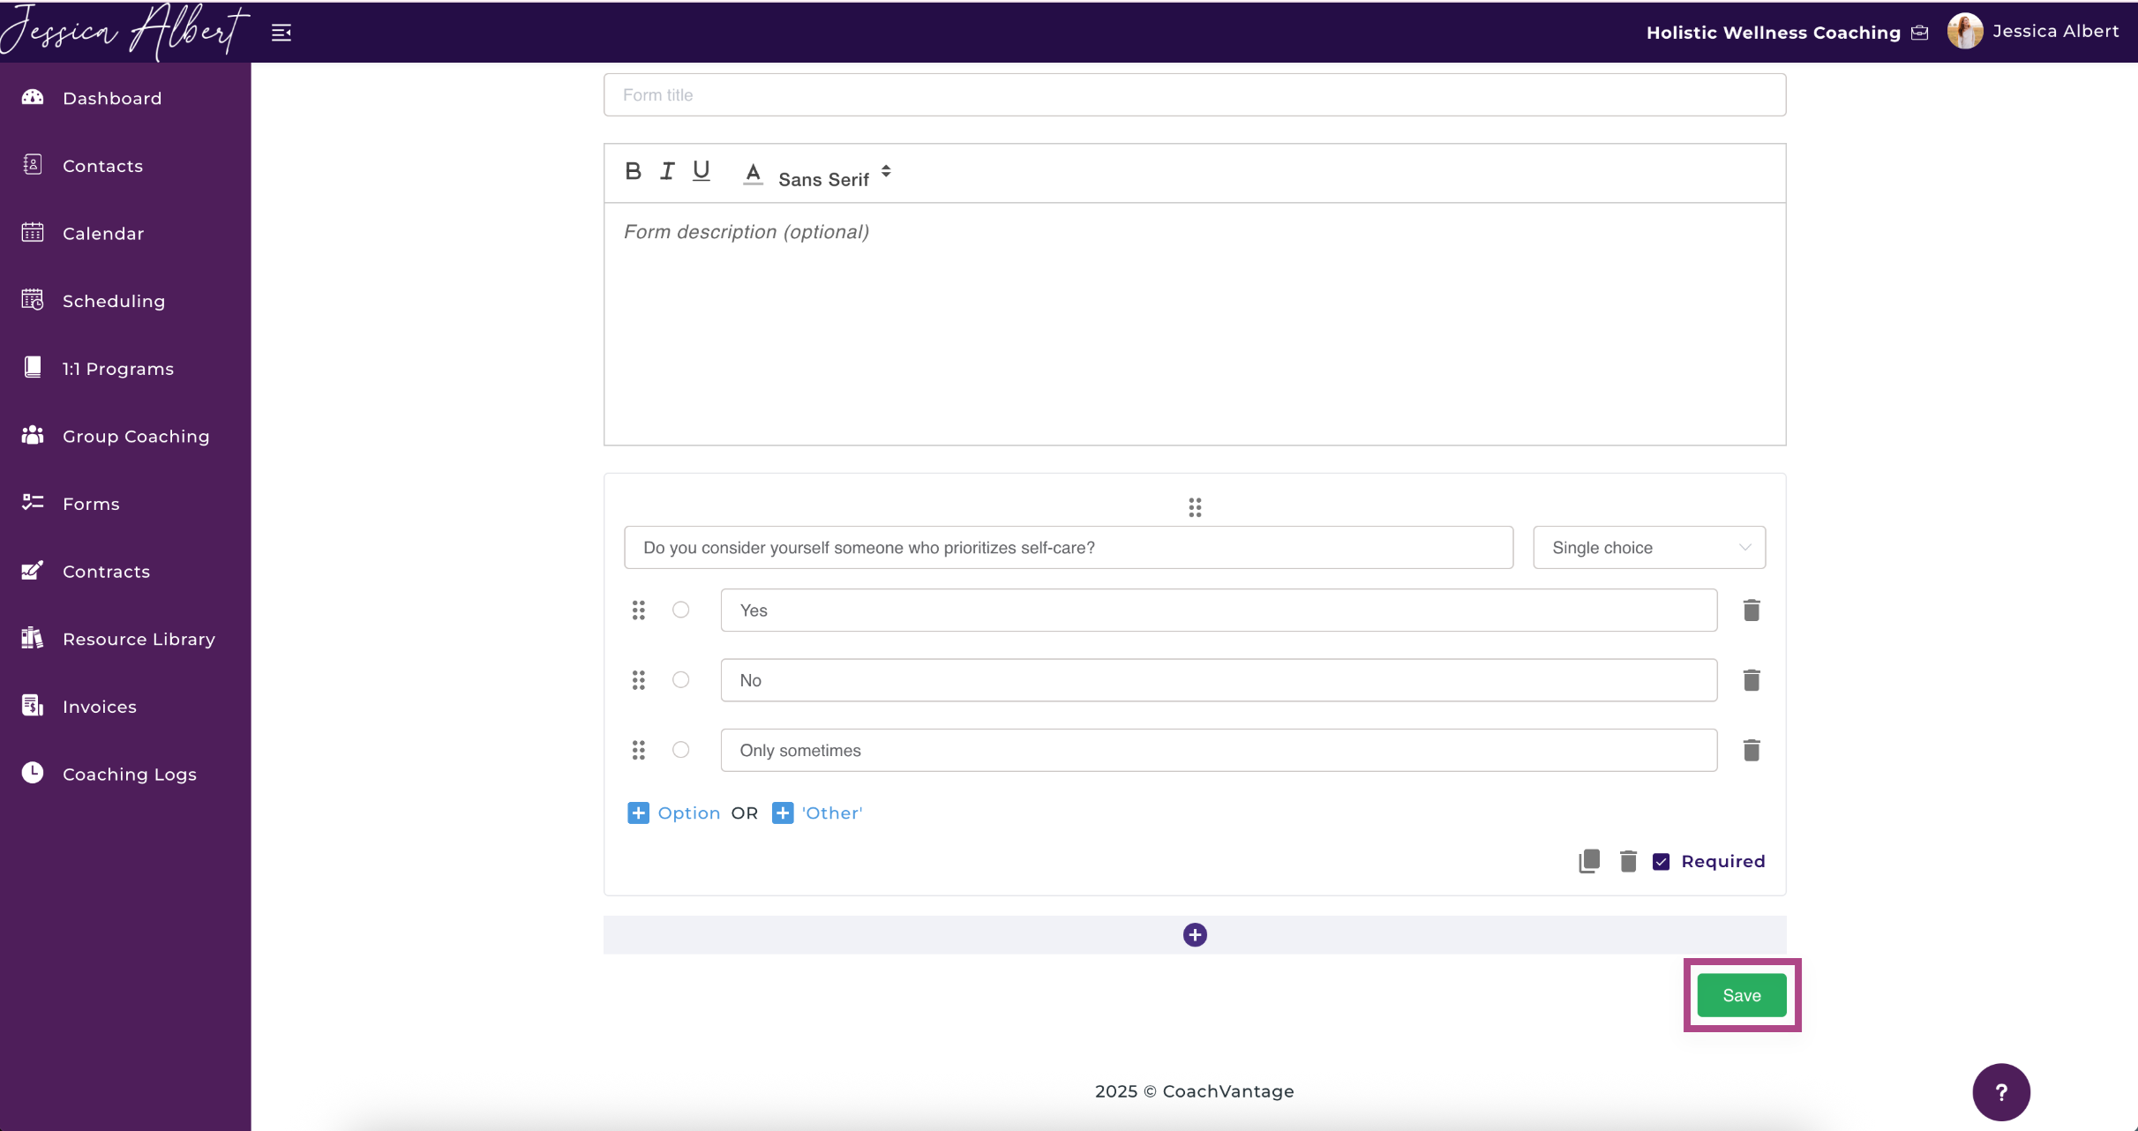The height and width of the screenshot is (1131, 2138).
Task: Apply underline formatting in description editor
Action: coord(701,171)
